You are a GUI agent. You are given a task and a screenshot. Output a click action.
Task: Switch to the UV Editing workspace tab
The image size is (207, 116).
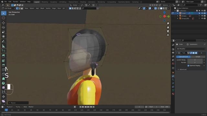click(x=62, y=2)
